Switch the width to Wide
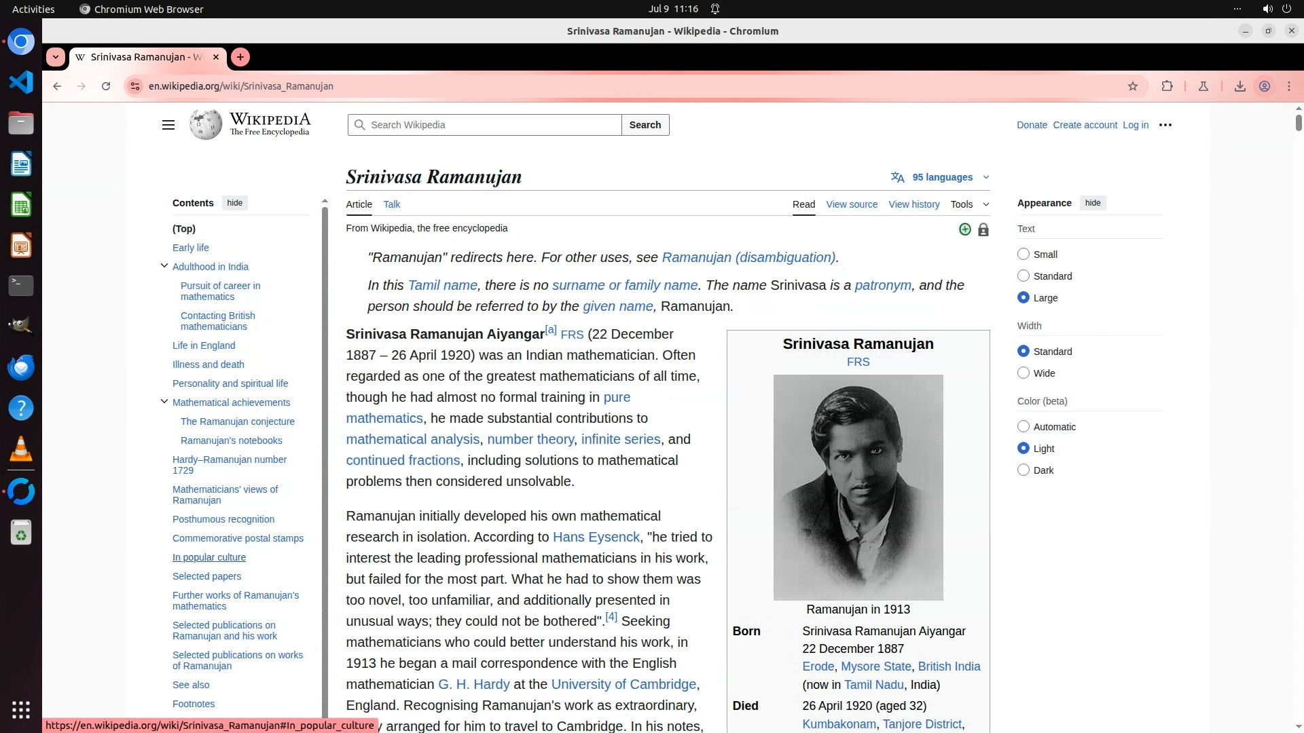Screen dimensions: 1304x733 (1024, 373)
